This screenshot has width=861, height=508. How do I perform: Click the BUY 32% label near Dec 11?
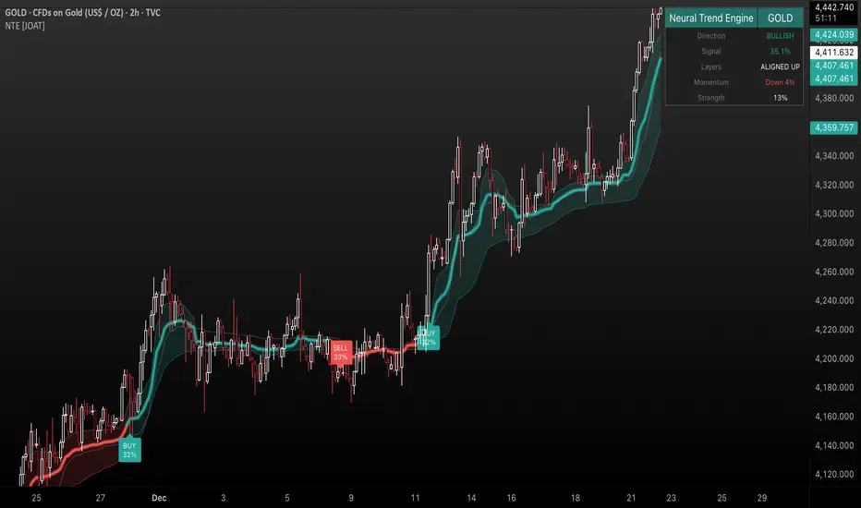(x=429, y=338)
